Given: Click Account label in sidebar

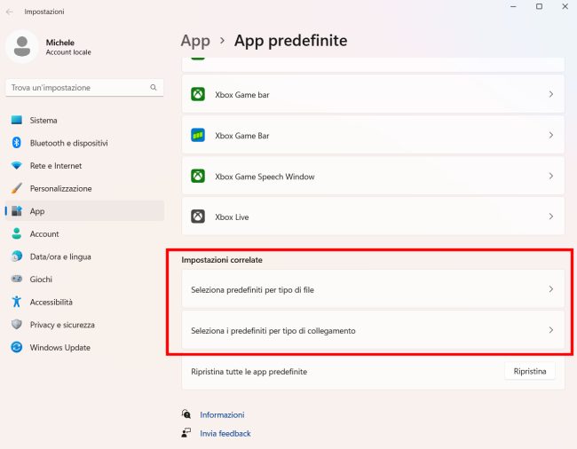Looking at the screenshot, I should coord(44,234).
